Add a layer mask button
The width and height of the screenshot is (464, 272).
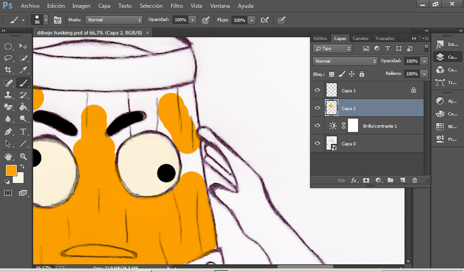pyautogui.click(x=366, y=180)
